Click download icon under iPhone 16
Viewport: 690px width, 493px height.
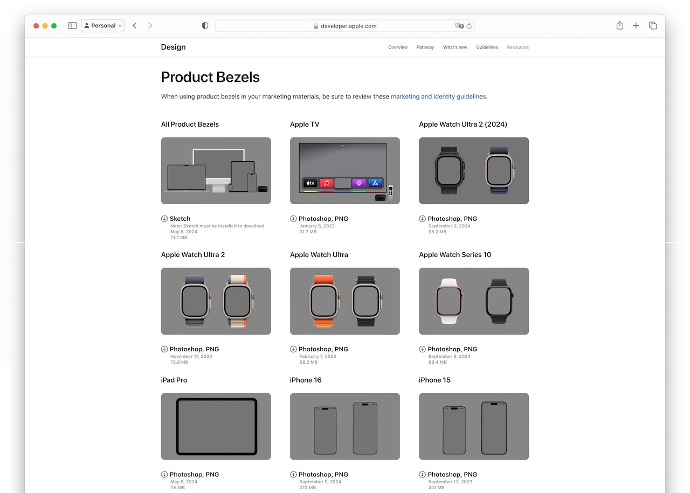tap(293, 475)
